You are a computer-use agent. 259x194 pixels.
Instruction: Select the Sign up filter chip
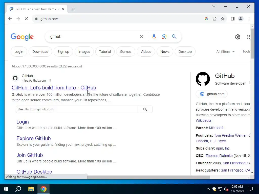click(x=63, y=52)
